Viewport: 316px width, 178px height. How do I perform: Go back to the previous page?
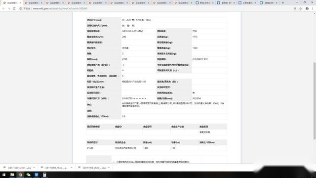point(3,8)
